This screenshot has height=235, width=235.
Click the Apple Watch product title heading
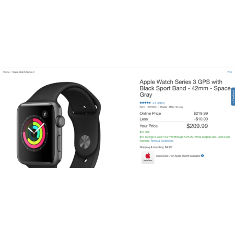[x=185, y=88]
